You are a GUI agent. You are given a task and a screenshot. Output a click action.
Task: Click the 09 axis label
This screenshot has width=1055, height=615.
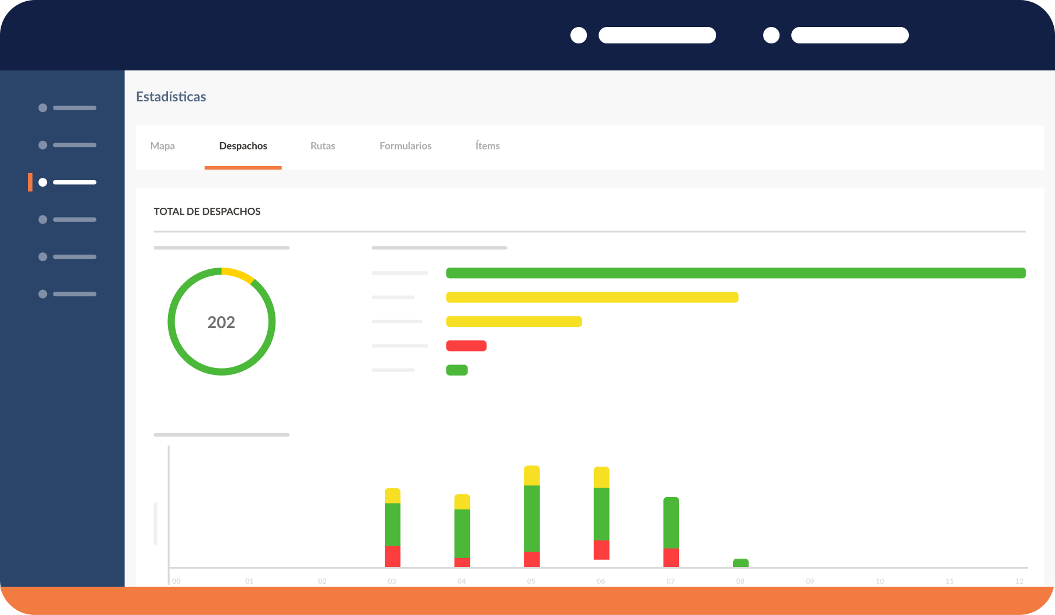point(810,581)
